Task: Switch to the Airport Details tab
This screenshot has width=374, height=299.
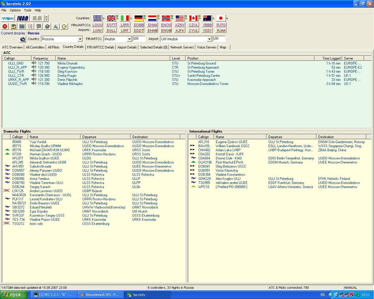Action: (x=127, y=47)
